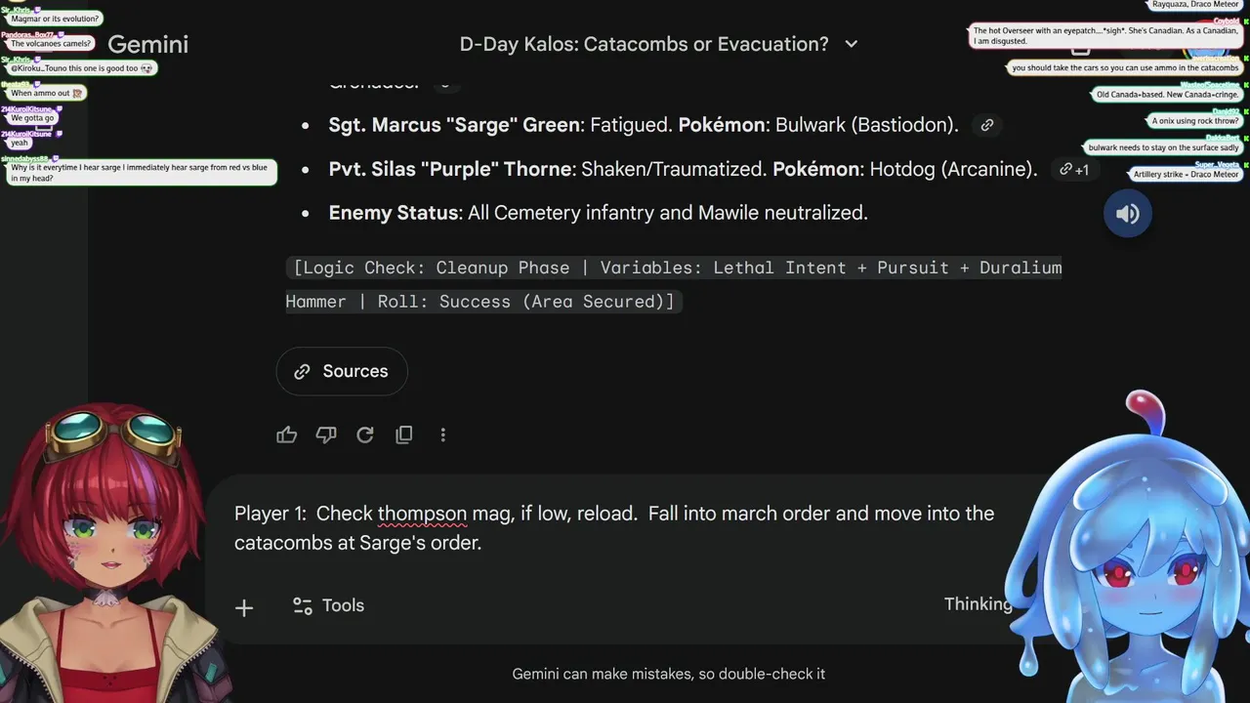Click the speaker listen button
The image size is (1250, 703).
click(1128, 214)
